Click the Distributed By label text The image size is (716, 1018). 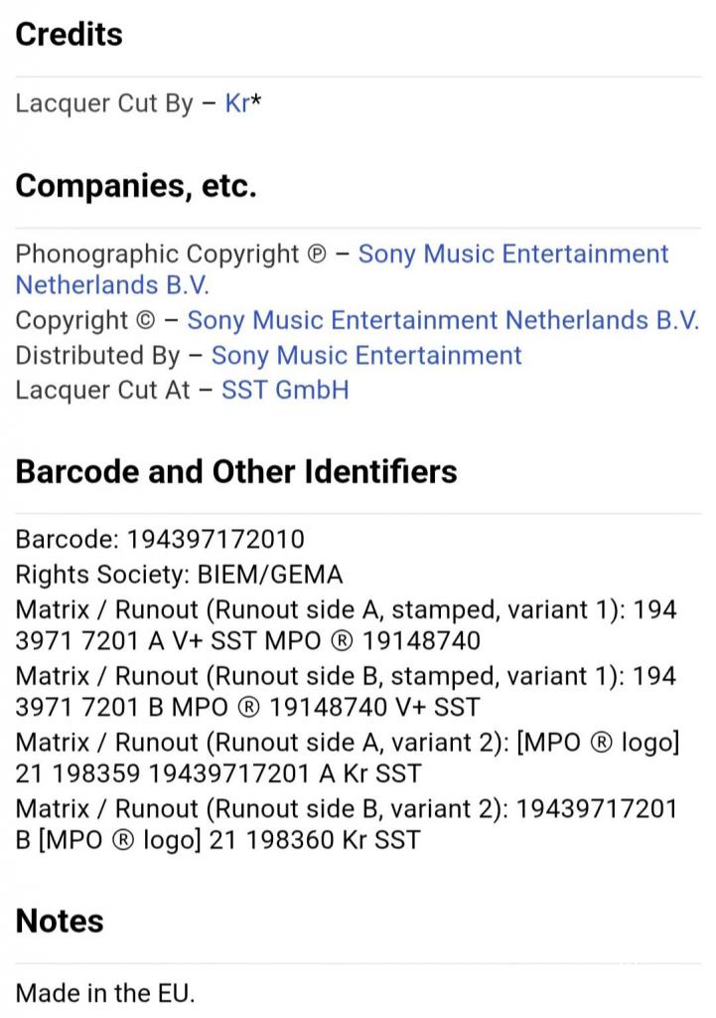coord(97,356)
